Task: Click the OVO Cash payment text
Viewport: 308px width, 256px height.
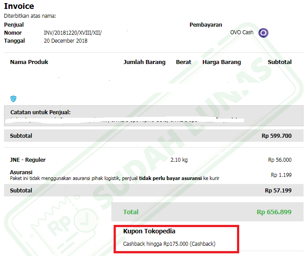Action: (242, 32)
